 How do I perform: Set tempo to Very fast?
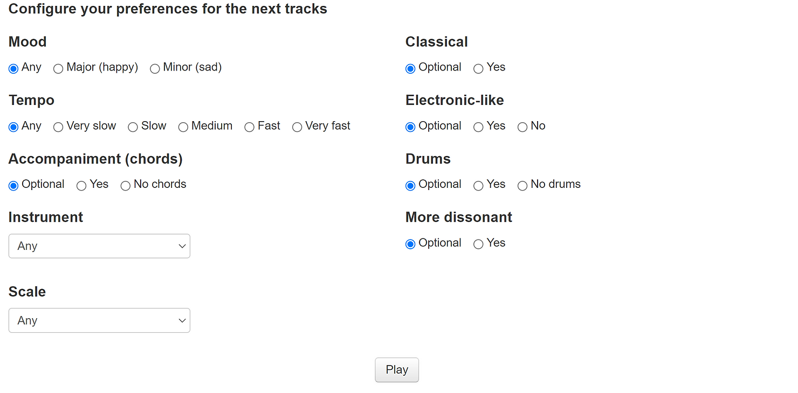pos(297,127)
